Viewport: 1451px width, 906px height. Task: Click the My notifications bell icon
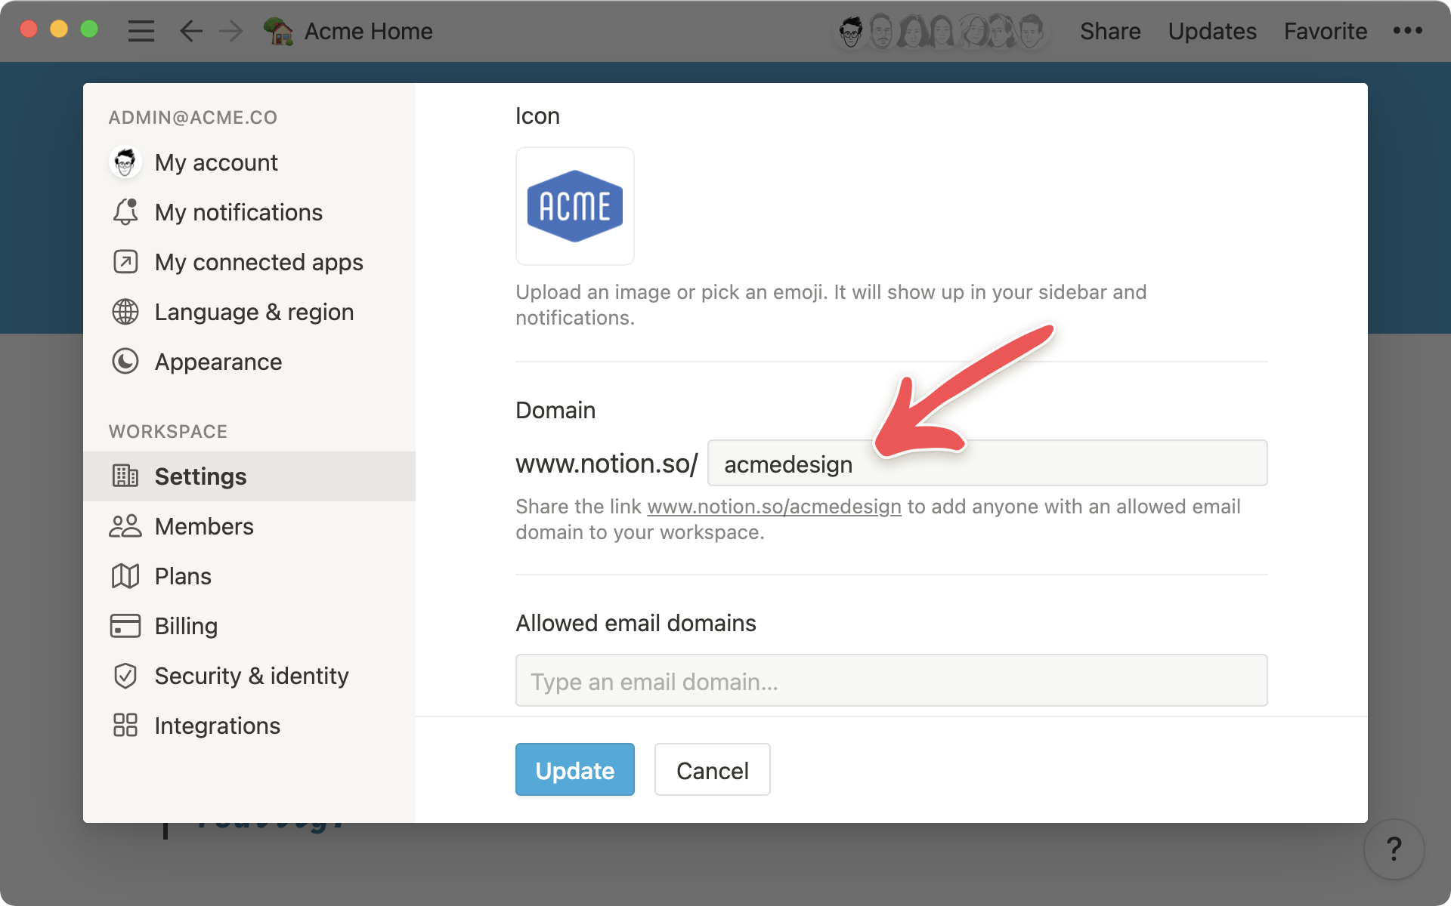pyautogui.click(x=125, y=212)
